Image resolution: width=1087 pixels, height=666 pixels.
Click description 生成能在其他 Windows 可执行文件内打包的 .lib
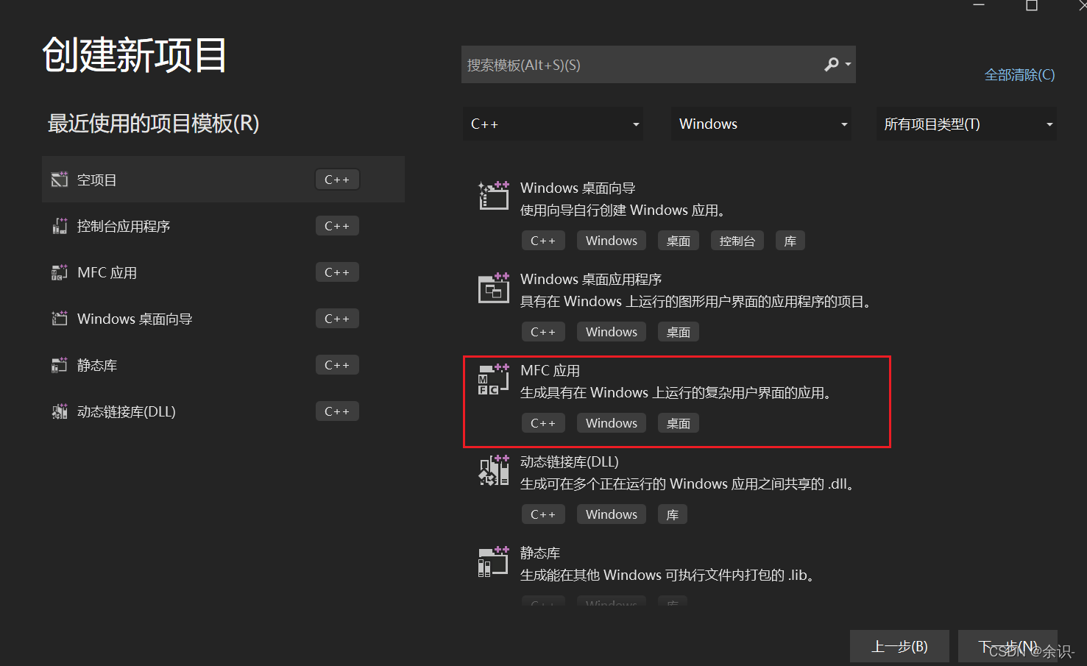point(668,575)
